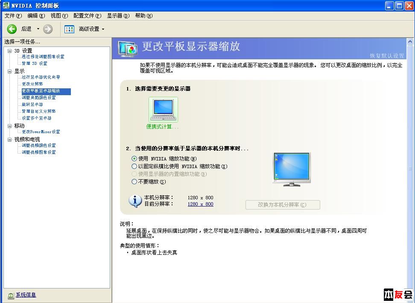Click 显示 category label
This screenshot has height=303, width=415.
tap(19, 71)
